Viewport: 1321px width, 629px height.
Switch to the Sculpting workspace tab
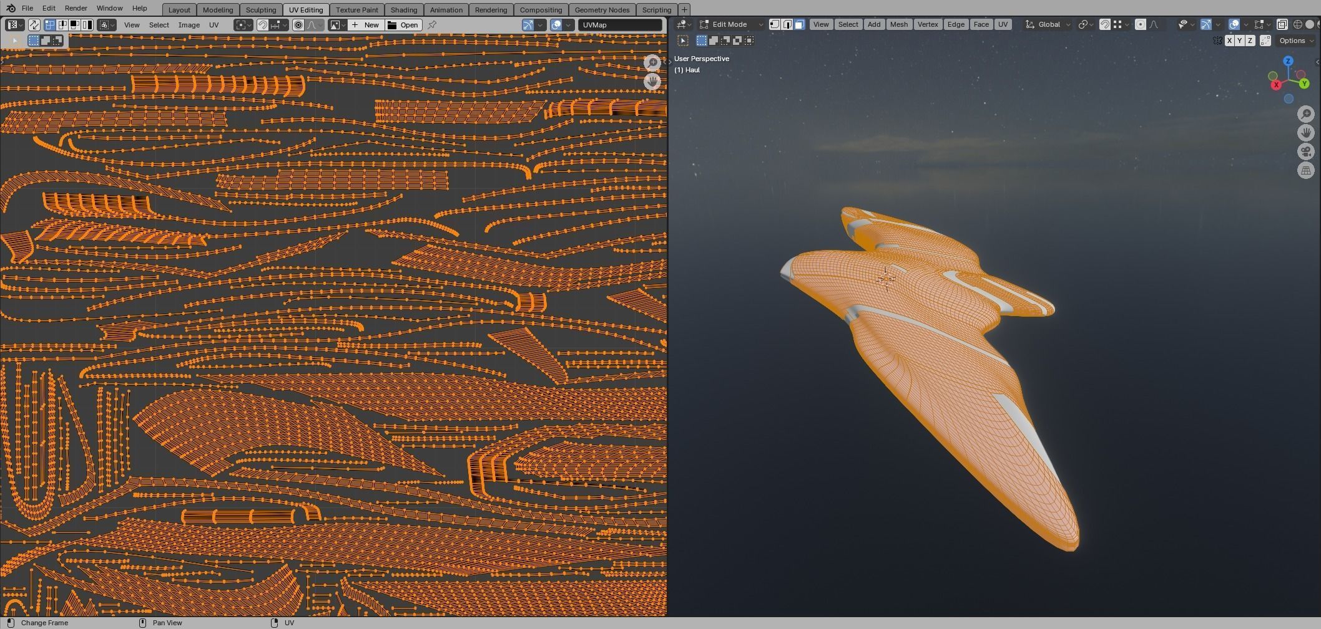coord(261,10)
